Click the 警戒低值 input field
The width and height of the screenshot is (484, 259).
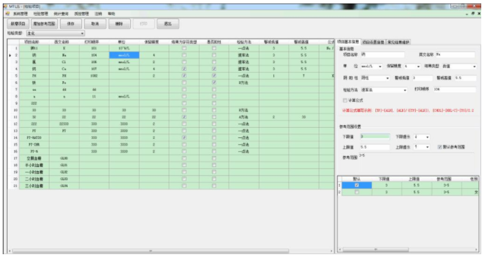point(422,78)
